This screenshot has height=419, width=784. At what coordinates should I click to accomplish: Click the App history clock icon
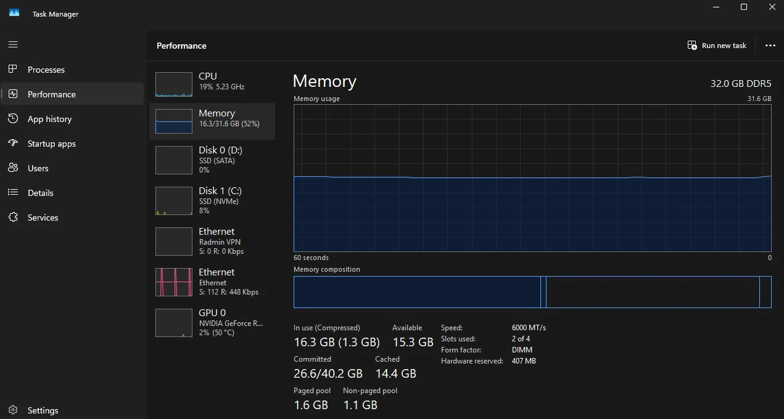click(13, 118)
